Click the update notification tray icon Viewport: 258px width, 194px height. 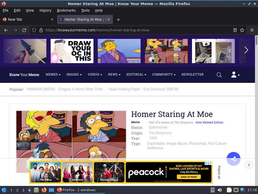pos(242,190)
